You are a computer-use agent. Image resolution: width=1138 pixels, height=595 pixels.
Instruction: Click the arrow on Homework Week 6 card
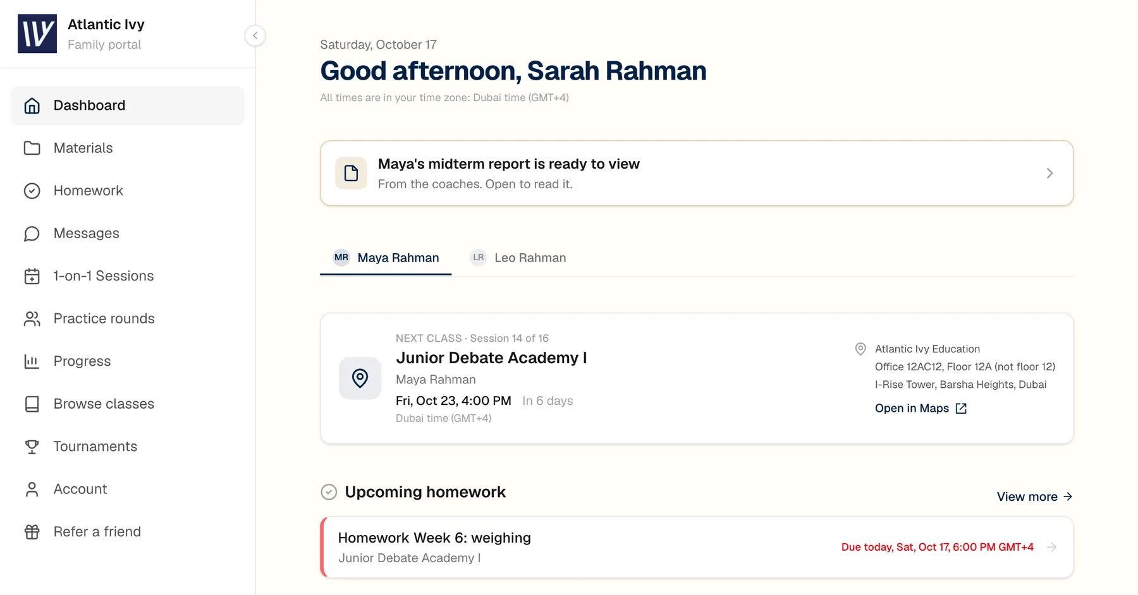point(1052,548)
